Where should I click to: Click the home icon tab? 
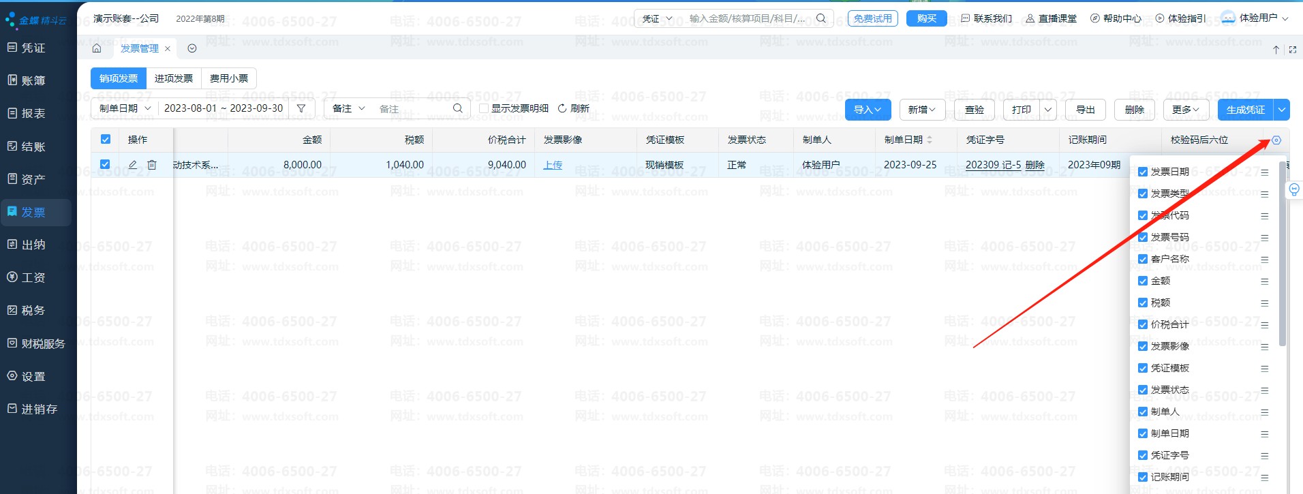point(97,48)
